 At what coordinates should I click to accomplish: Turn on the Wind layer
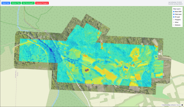pos(174,22)
